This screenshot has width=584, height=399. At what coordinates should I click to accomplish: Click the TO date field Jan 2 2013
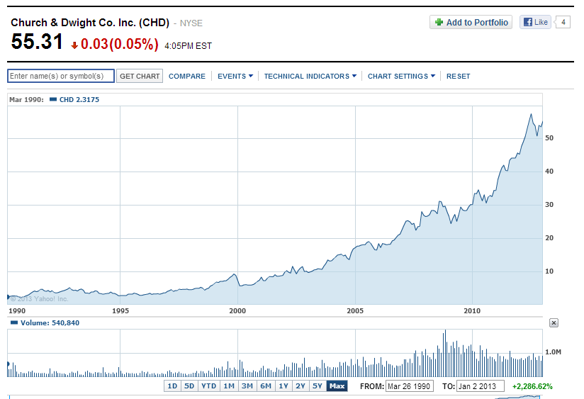480,386
